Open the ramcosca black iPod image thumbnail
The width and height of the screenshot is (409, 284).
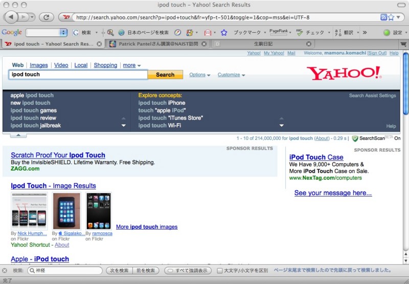99,211
